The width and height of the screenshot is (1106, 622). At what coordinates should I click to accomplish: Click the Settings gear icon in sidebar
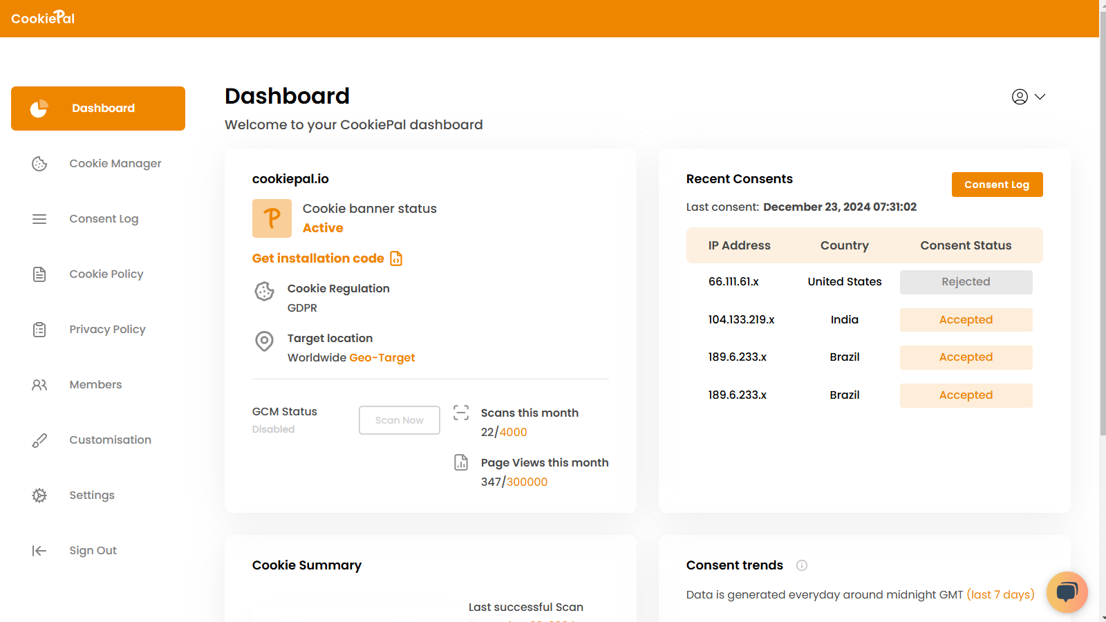39,496
